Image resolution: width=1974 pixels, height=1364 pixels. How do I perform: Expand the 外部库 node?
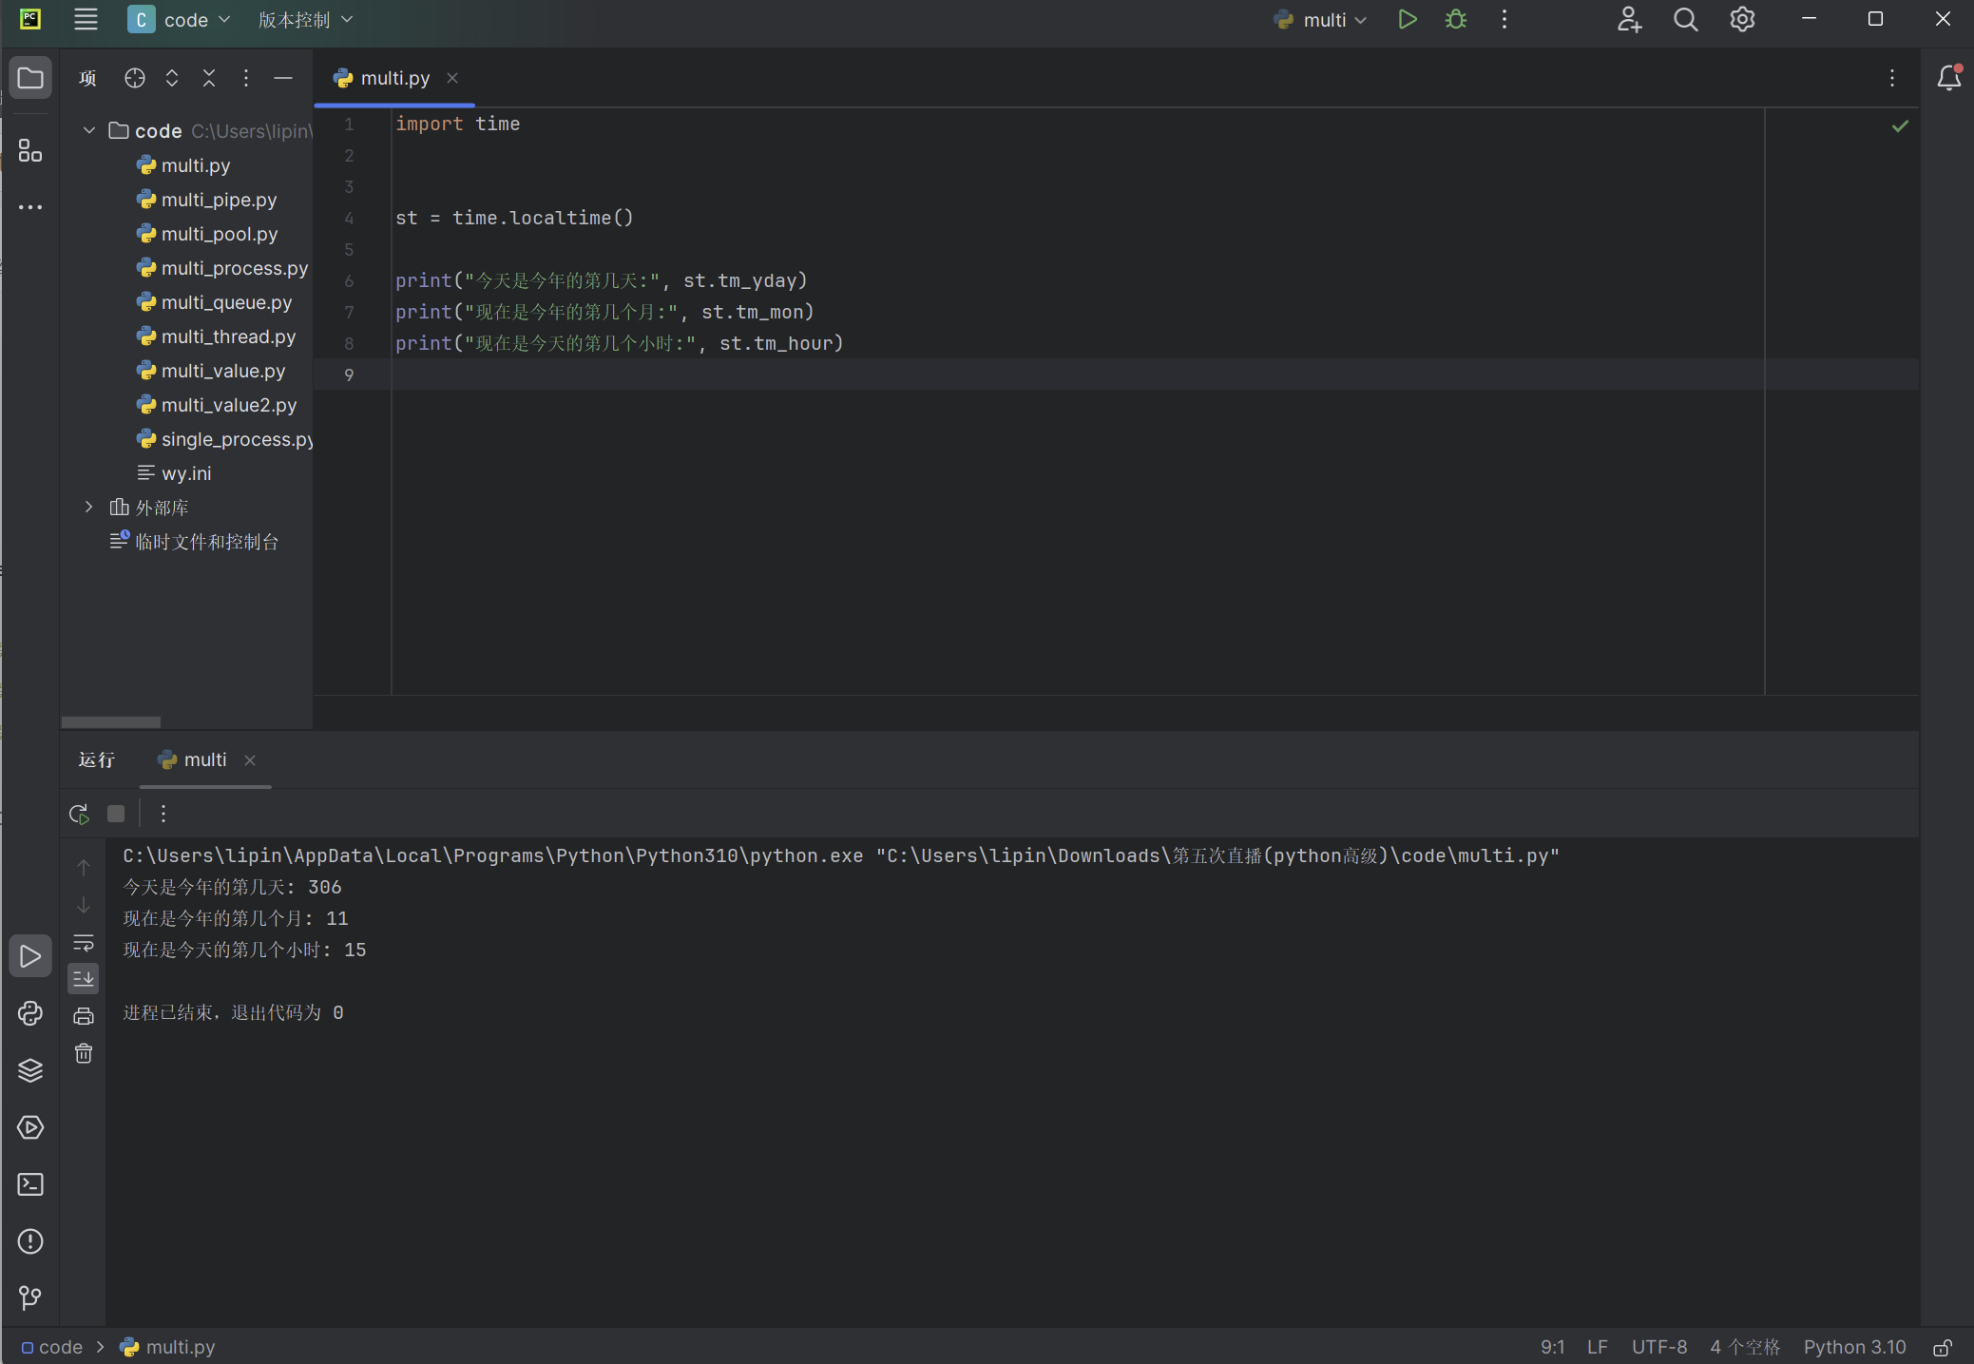click(x=89, y=507)
